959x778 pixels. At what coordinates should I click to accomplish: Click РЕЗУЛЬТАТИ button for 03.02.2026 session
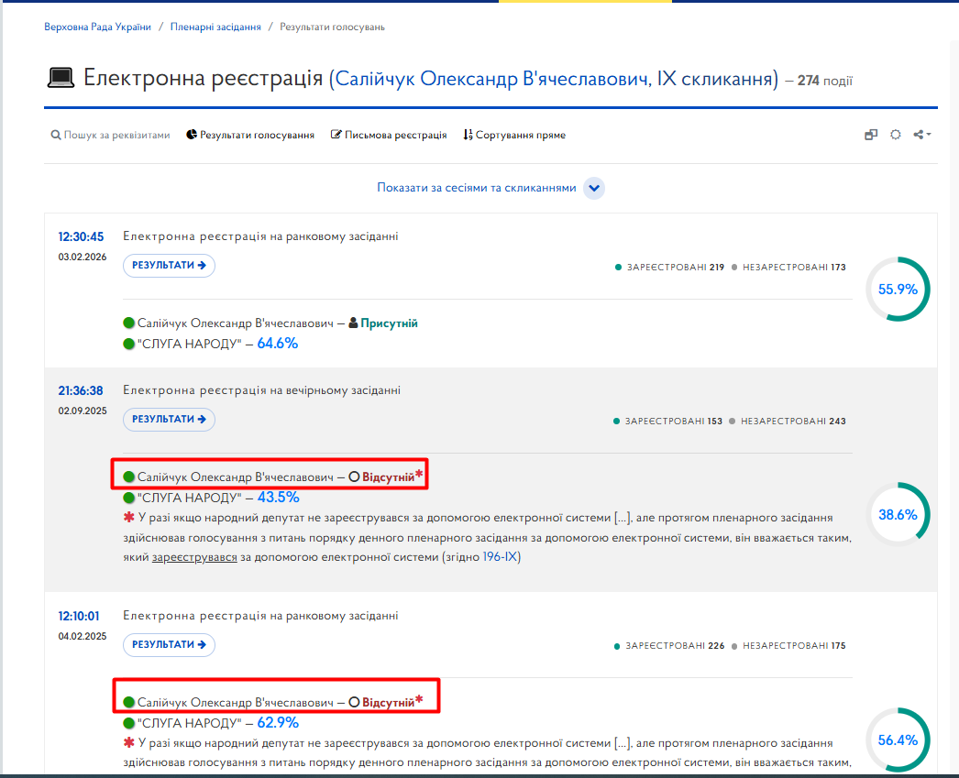(169, 265)
